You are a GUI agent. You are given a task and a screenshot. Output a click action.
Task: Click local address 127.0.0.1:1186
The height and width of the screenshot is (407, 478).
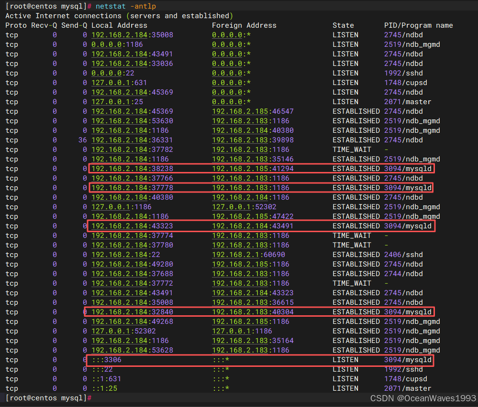click(x=122, y=207)
